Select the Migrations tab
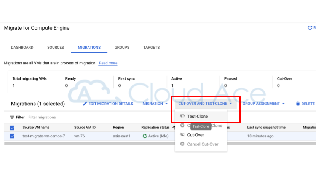This screenshot has width=316, height=179. pos(89,48)
